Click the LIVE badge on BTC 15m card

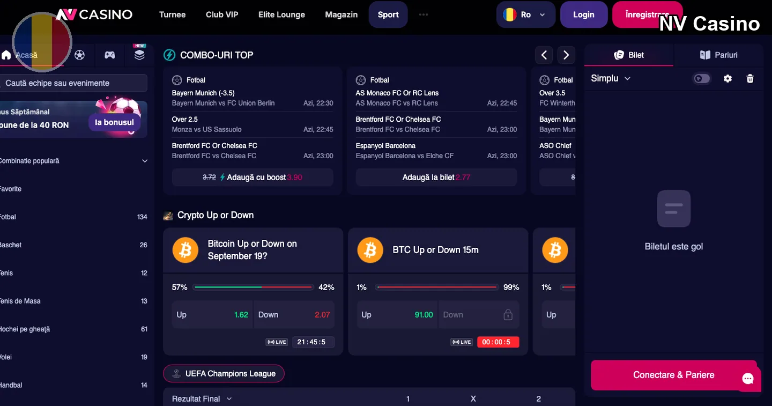point(462,342)
